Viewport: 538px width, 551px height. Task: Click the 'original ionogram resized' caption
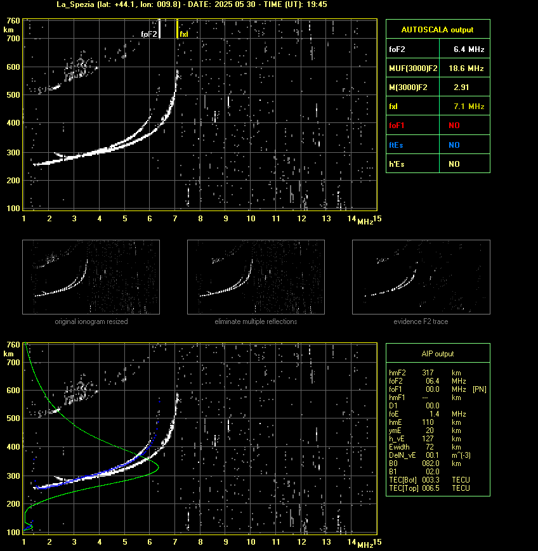pyautogui.click(x=91, y=321)
